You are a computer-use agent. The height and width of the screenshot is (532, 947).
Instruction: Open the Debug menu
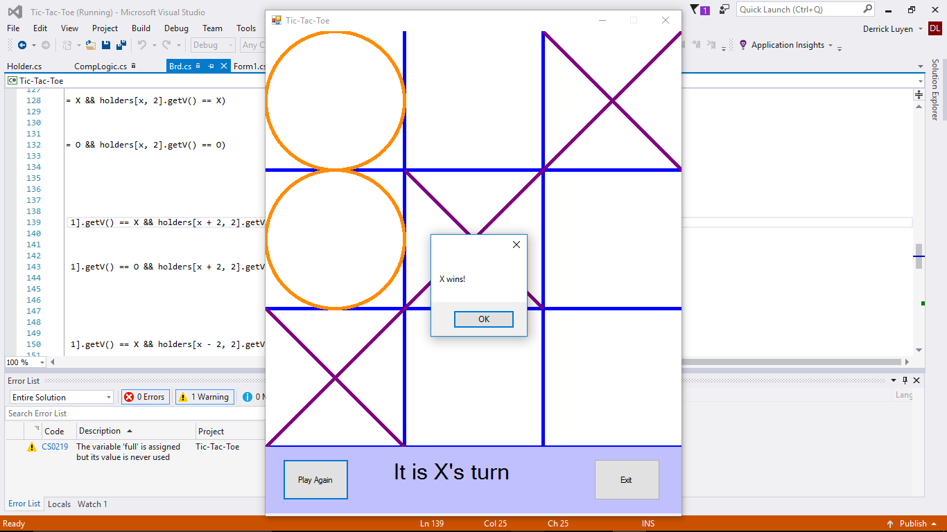pyautogui.click(x=176, y=28)
